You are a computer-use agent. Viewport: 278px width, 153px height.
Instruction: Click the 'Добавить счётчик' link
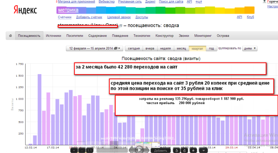(89, 17)
